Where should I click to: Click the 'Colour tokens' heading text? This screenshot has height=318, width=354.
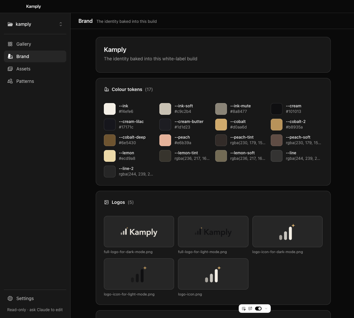coord(127,89)
